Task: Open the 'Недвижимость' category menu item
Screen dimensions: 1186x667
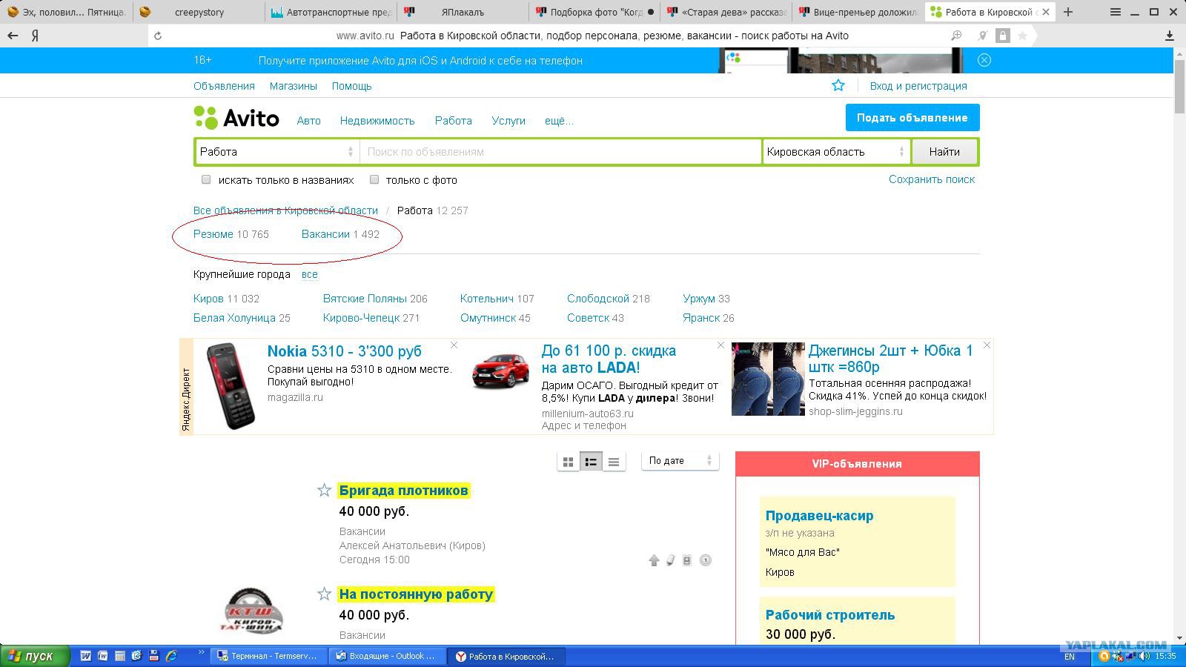Action: [x=377, y=121]
